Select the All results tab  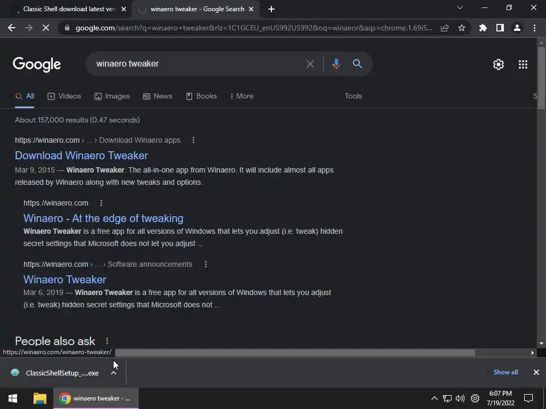pos(25,96)
